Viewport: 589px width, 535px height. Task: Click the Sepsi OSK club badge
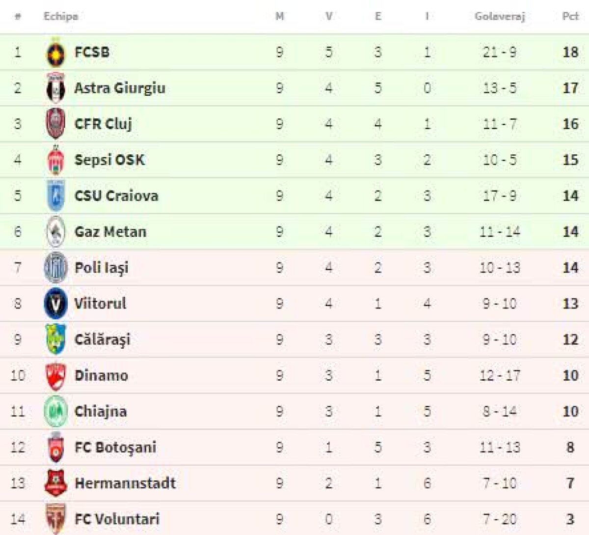[55, 160]
